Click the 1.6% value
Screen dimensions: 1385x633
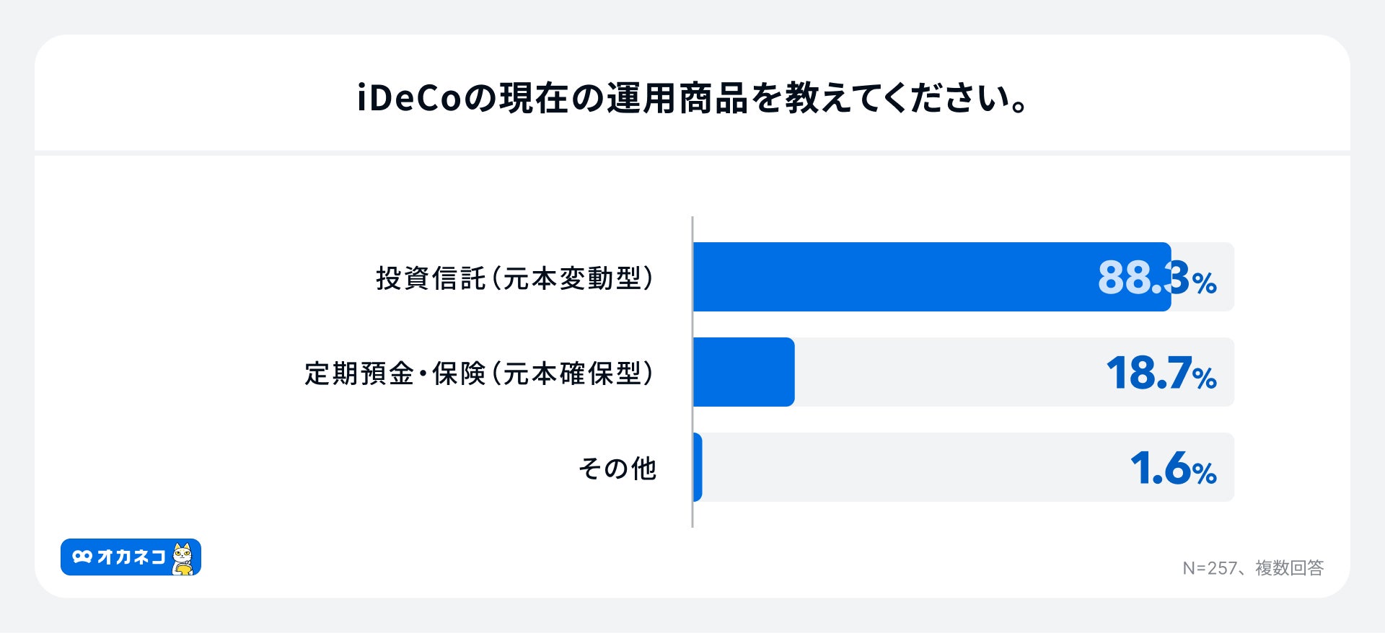click(x=1172, y=469)
